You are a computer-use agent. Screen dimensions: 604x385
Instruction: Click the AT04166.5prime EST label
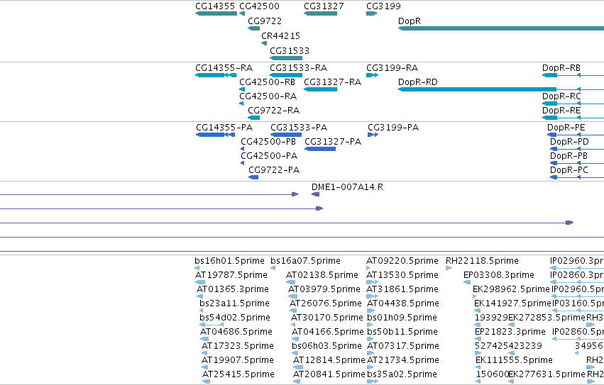click(327, 333)
